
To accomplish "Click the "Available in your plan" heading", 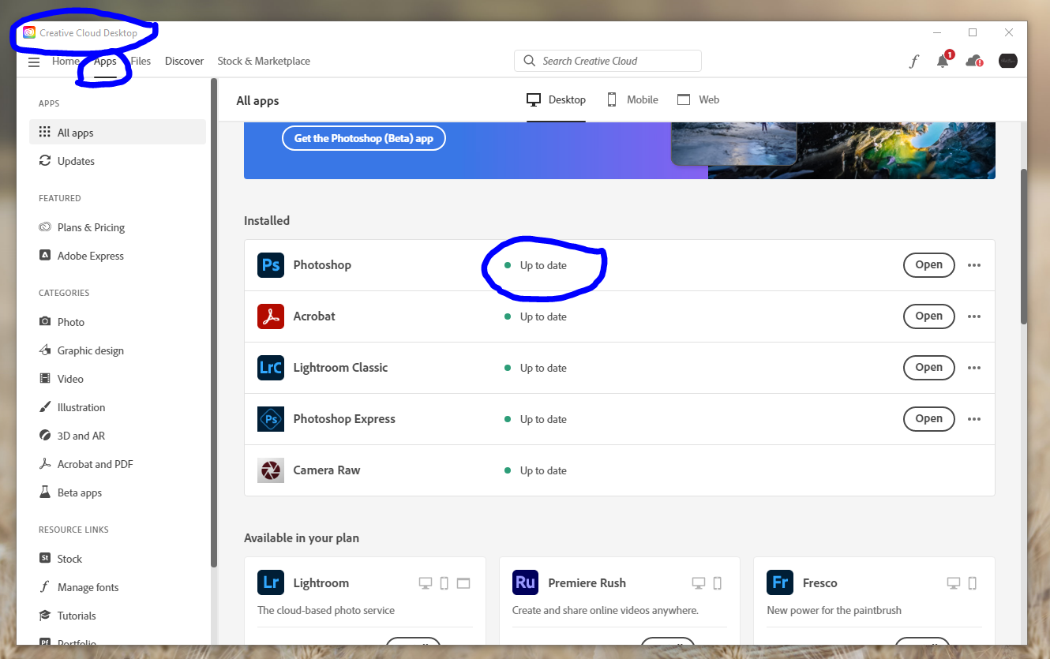I will click(302, 538).
